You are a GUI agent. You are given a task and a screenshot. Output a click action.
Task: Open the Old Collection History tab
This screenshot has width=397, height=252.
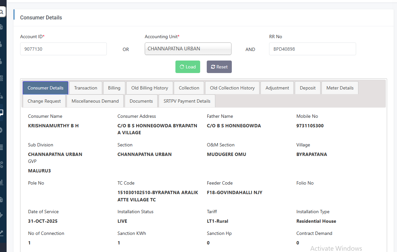tap(232, 88)
